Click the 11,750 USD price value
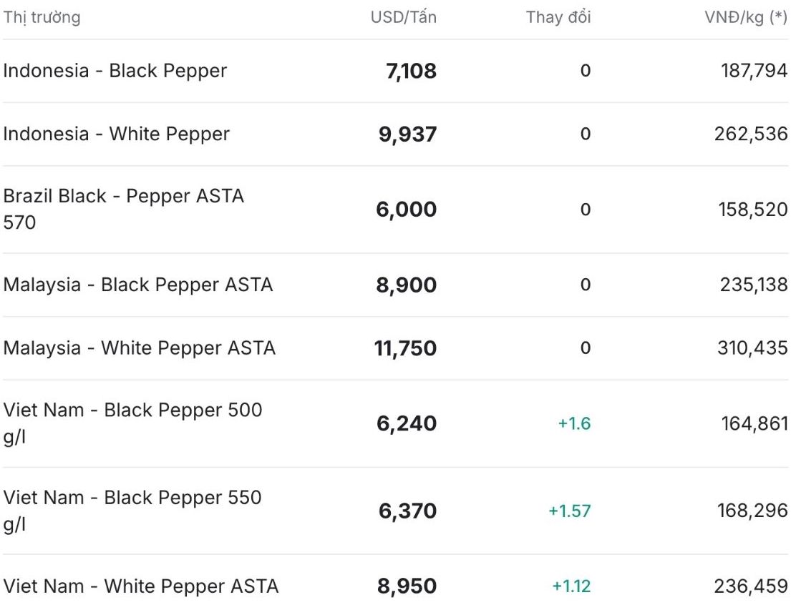Viewport: 796px width, 605px height. [x=406, y=348]
